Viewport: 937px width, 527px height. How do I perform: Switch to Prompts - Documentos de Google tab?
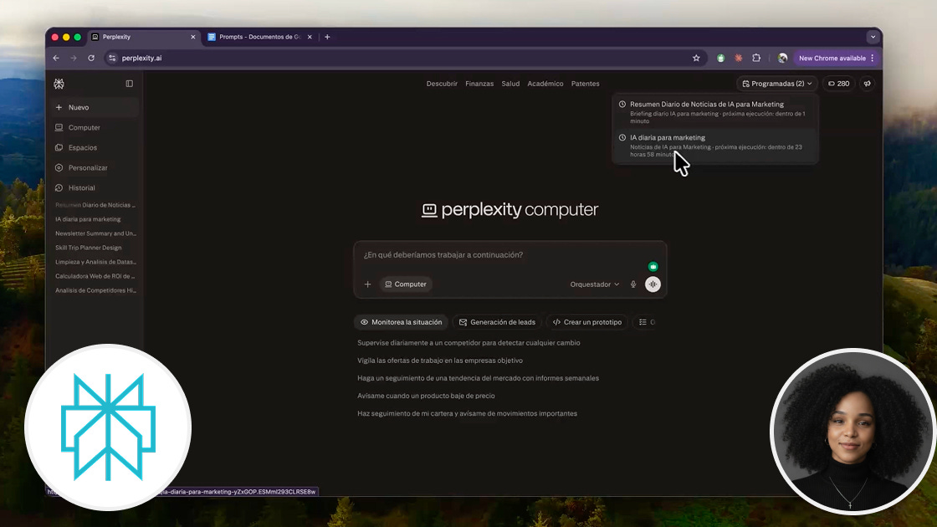259,37
